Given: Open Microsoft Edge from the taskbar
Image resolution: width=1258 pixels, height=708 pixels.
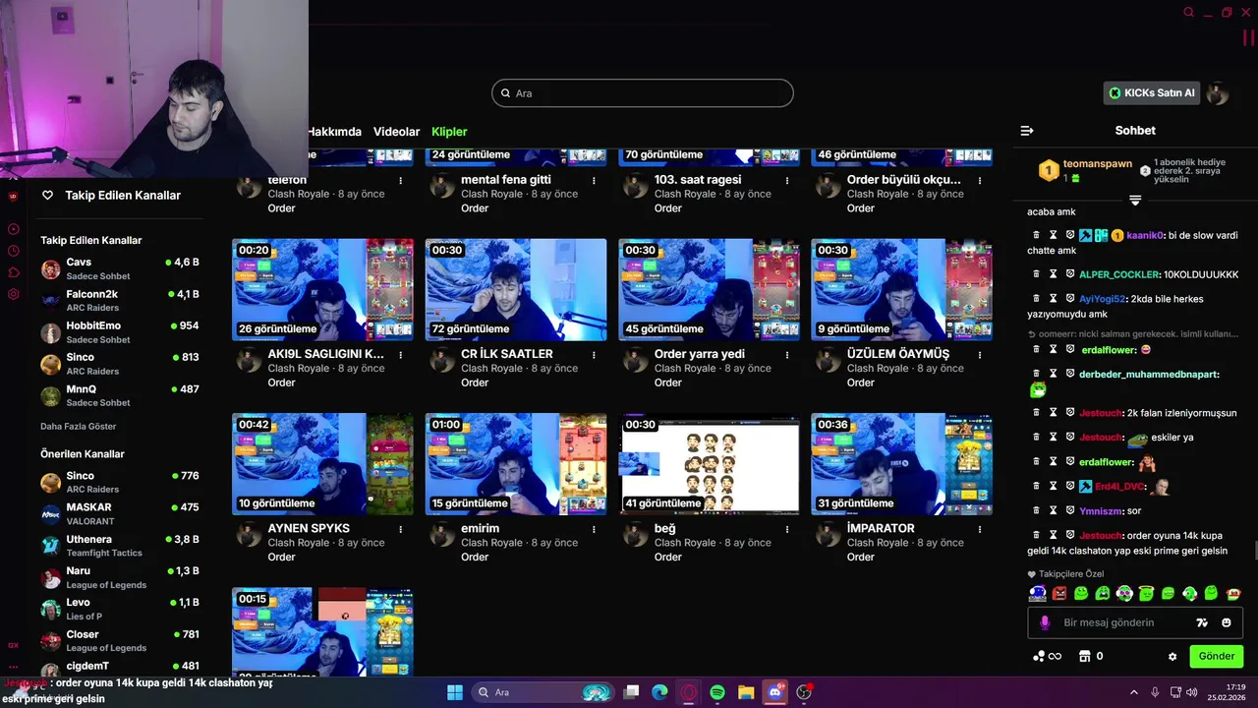Looking at the screenshot, I should click(x=660, y=692).
